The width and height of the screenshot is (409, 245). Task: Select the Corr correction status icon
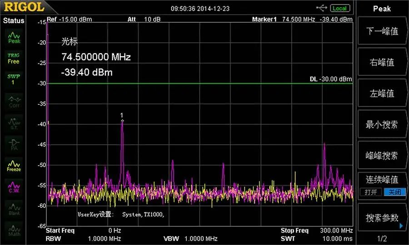[x=14, y=102]
